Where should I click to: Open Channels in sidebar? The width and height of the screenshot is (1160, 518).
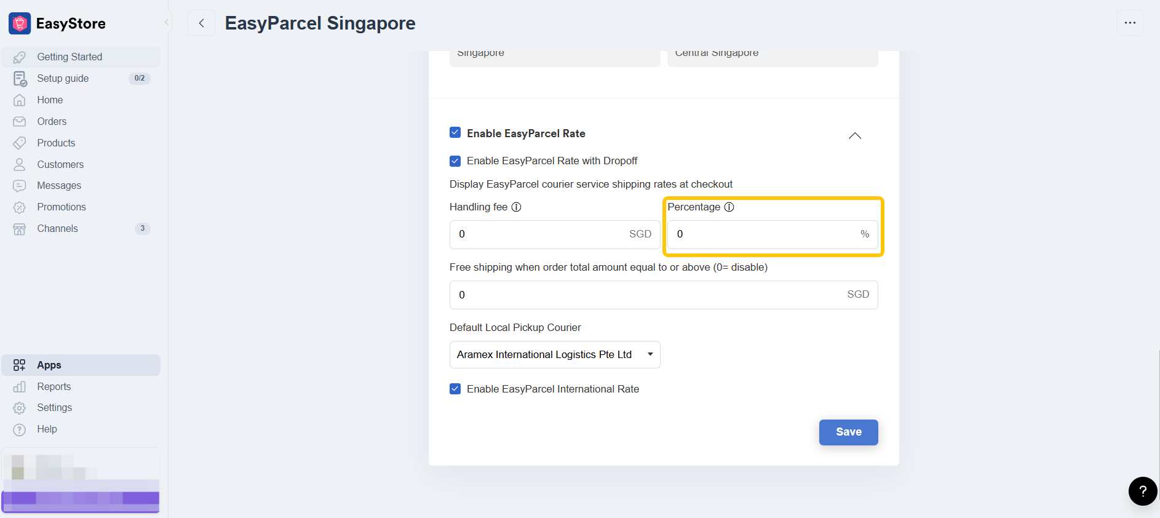pyautogui.click(x=81, y=229)
